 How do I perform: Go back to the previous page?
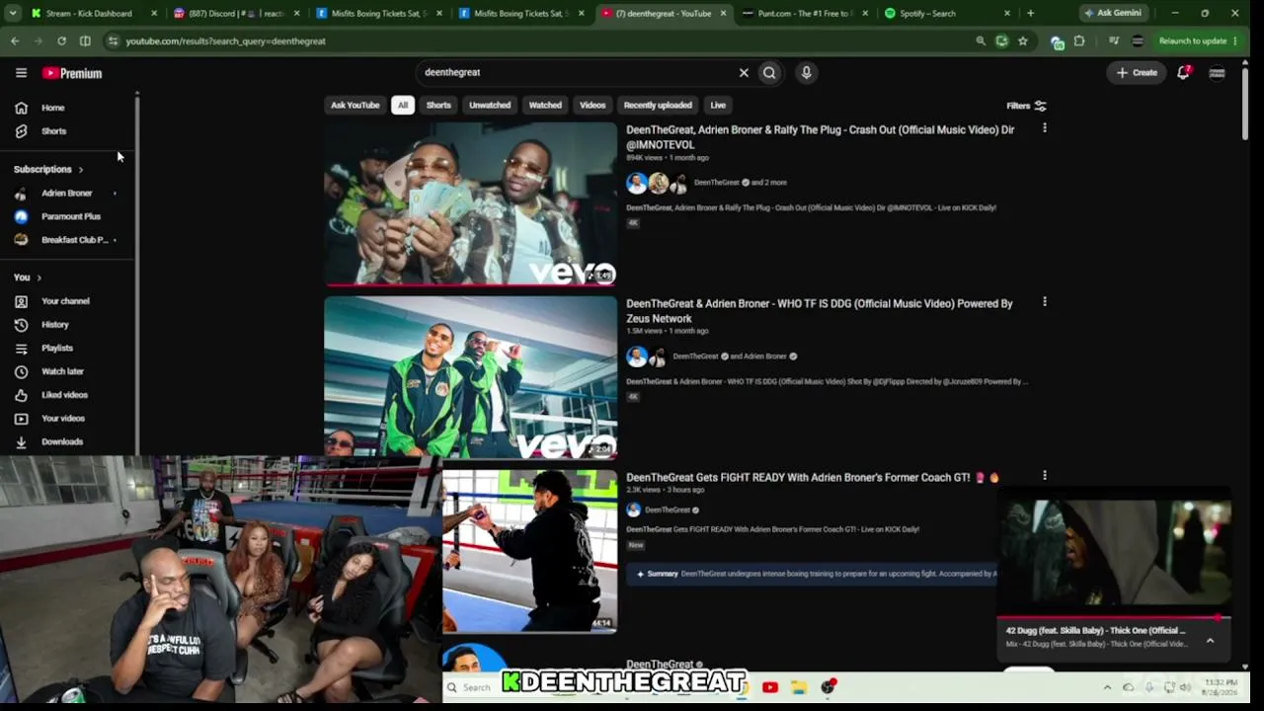tap(15, 40)
